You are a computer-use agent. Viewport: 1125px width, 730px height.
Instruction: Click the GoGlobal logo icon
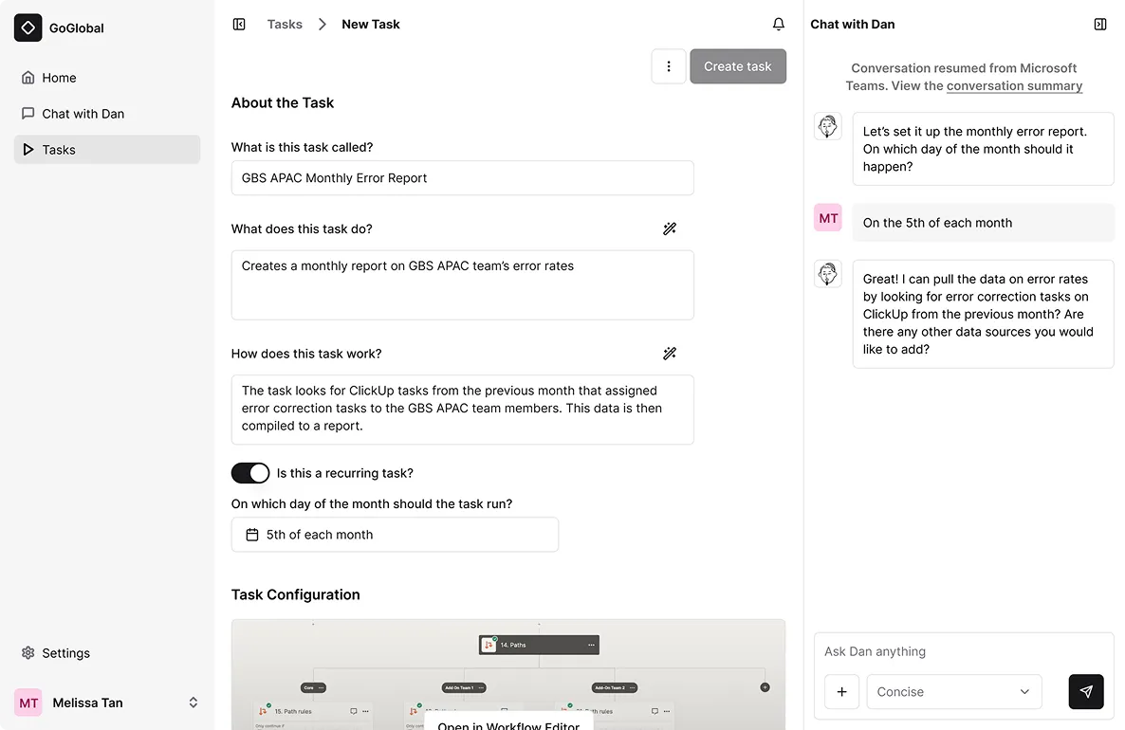(x=28, y=28)
